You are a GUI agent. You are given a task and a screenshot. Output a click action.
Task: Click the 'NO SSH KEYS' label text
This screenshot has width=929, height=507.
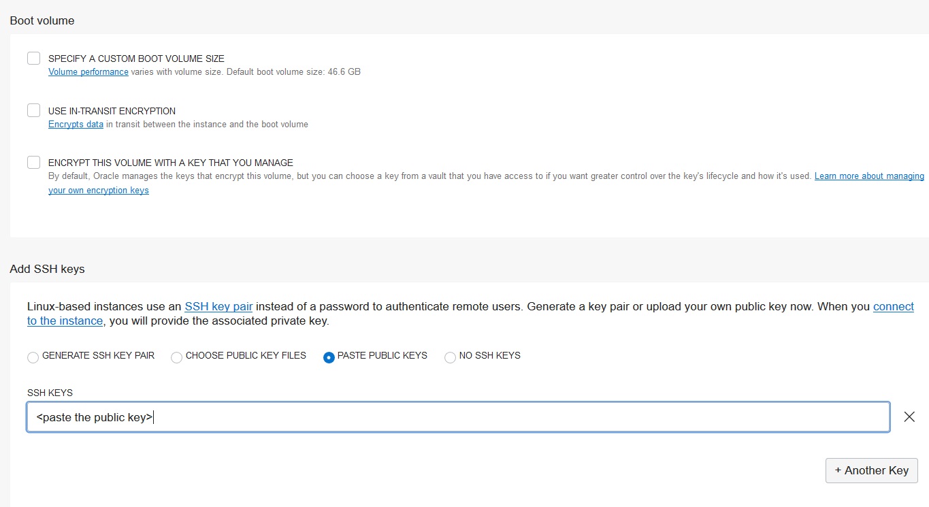coord(489,355)
